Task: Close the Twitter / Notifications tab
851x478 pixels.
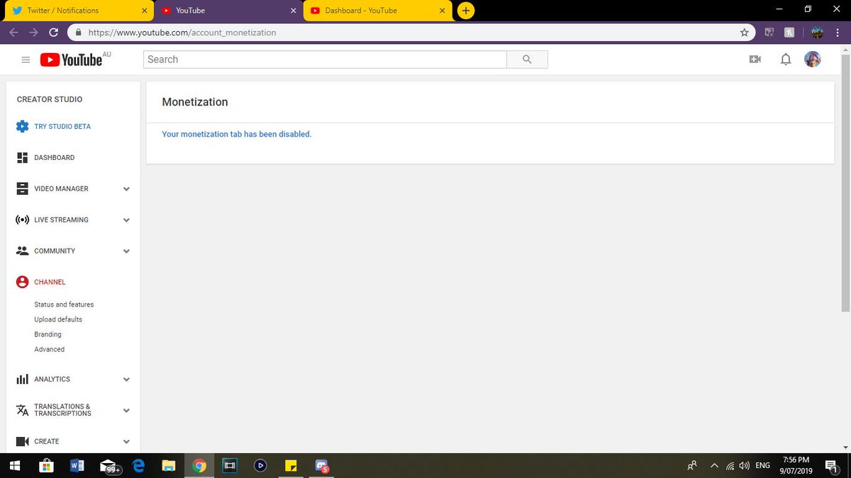Action: (x=145, y=11)
